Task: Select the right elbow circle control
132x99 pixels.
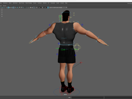Action: [87, 33]
